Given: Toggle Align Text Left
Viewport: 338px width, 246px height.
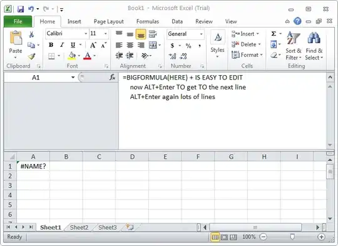Looking at the screenshot, I should click(119, 45).
